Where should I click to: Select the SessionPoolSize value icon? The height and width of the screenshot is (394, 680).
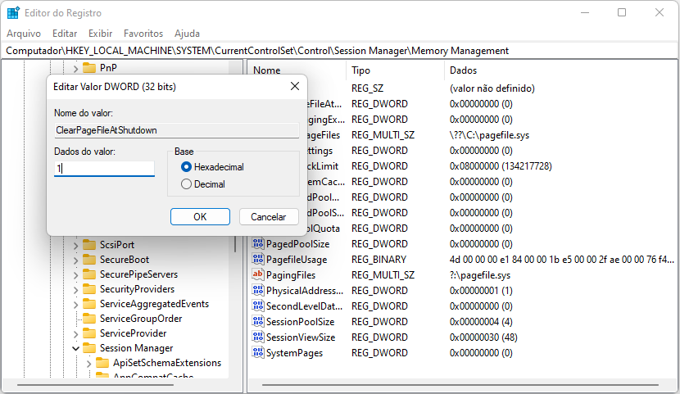258,322
